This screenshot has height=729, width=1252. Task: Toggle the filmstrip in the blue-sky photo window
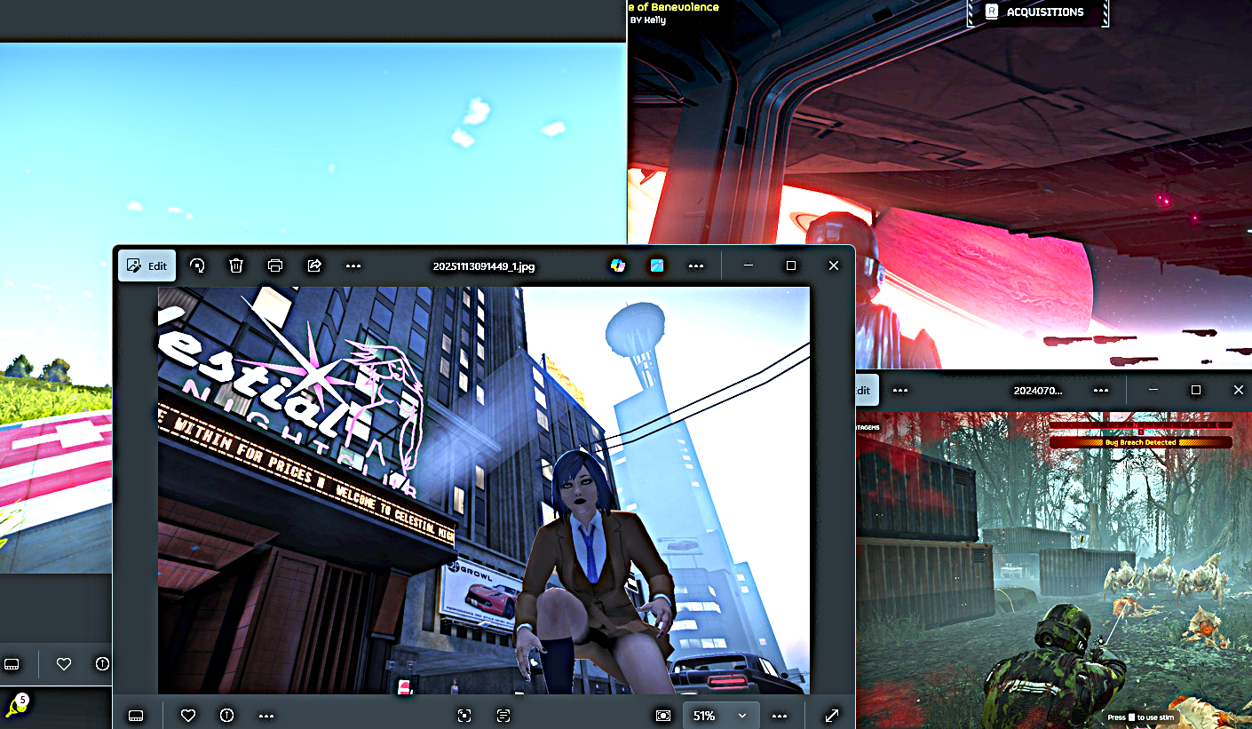click(x=12, y=663)
